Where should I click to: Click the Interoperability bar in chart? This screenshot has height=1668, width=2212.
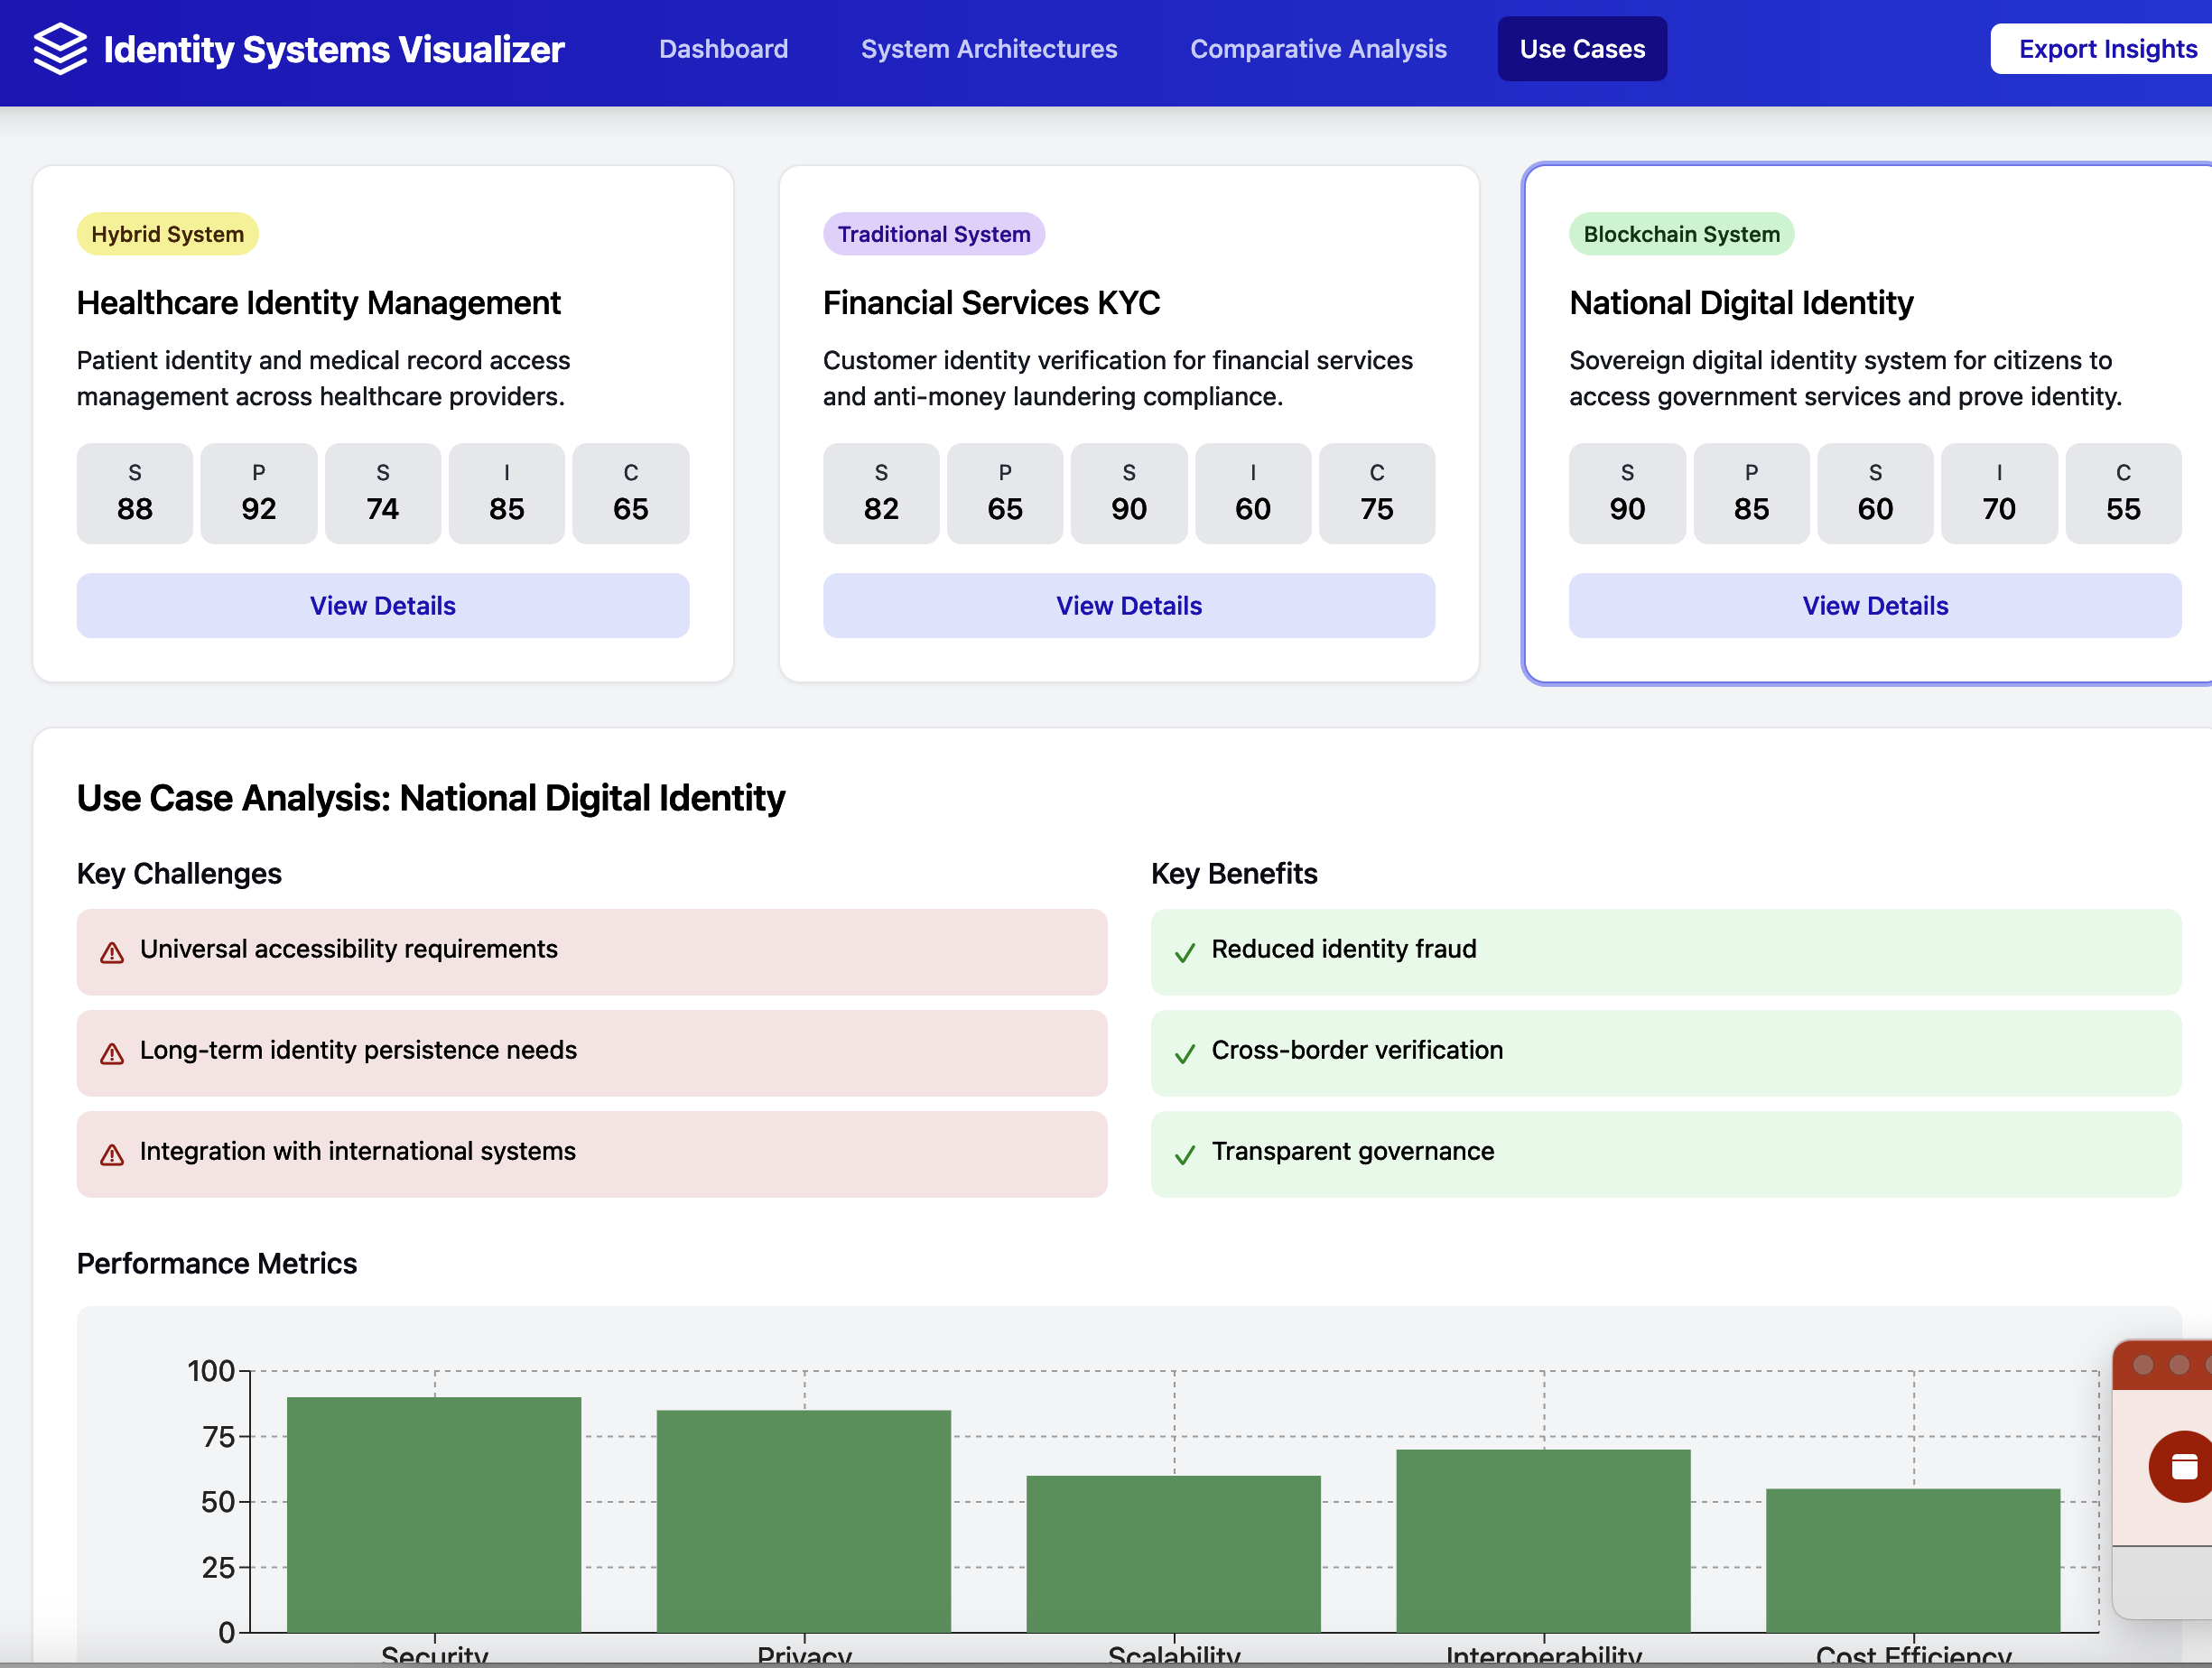coord(1542,1540)
